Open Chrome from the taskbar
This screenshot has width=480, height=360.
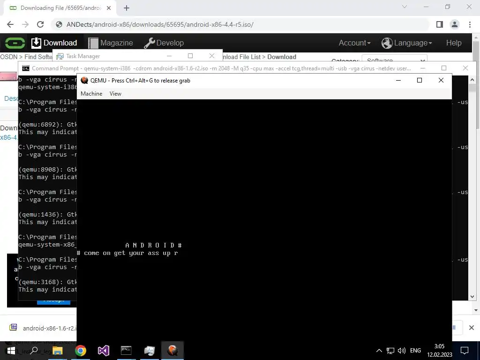81,351
